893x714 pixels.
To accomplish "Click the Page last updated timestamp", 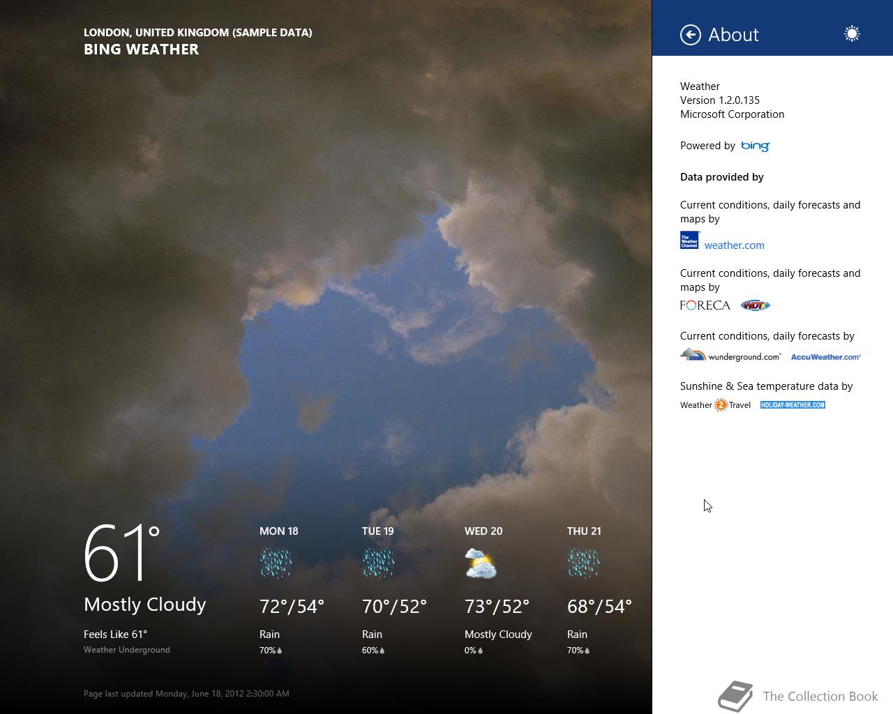I will tap(186, 694).
